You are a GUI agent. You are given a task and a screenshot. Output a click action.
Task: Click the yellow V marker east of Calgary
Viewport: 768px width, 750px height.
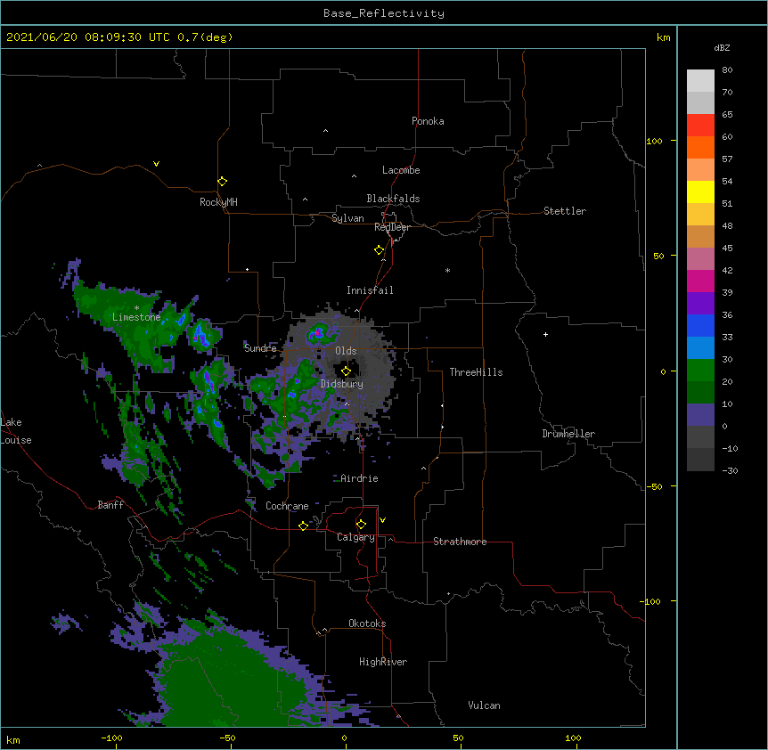coord(382,520)
